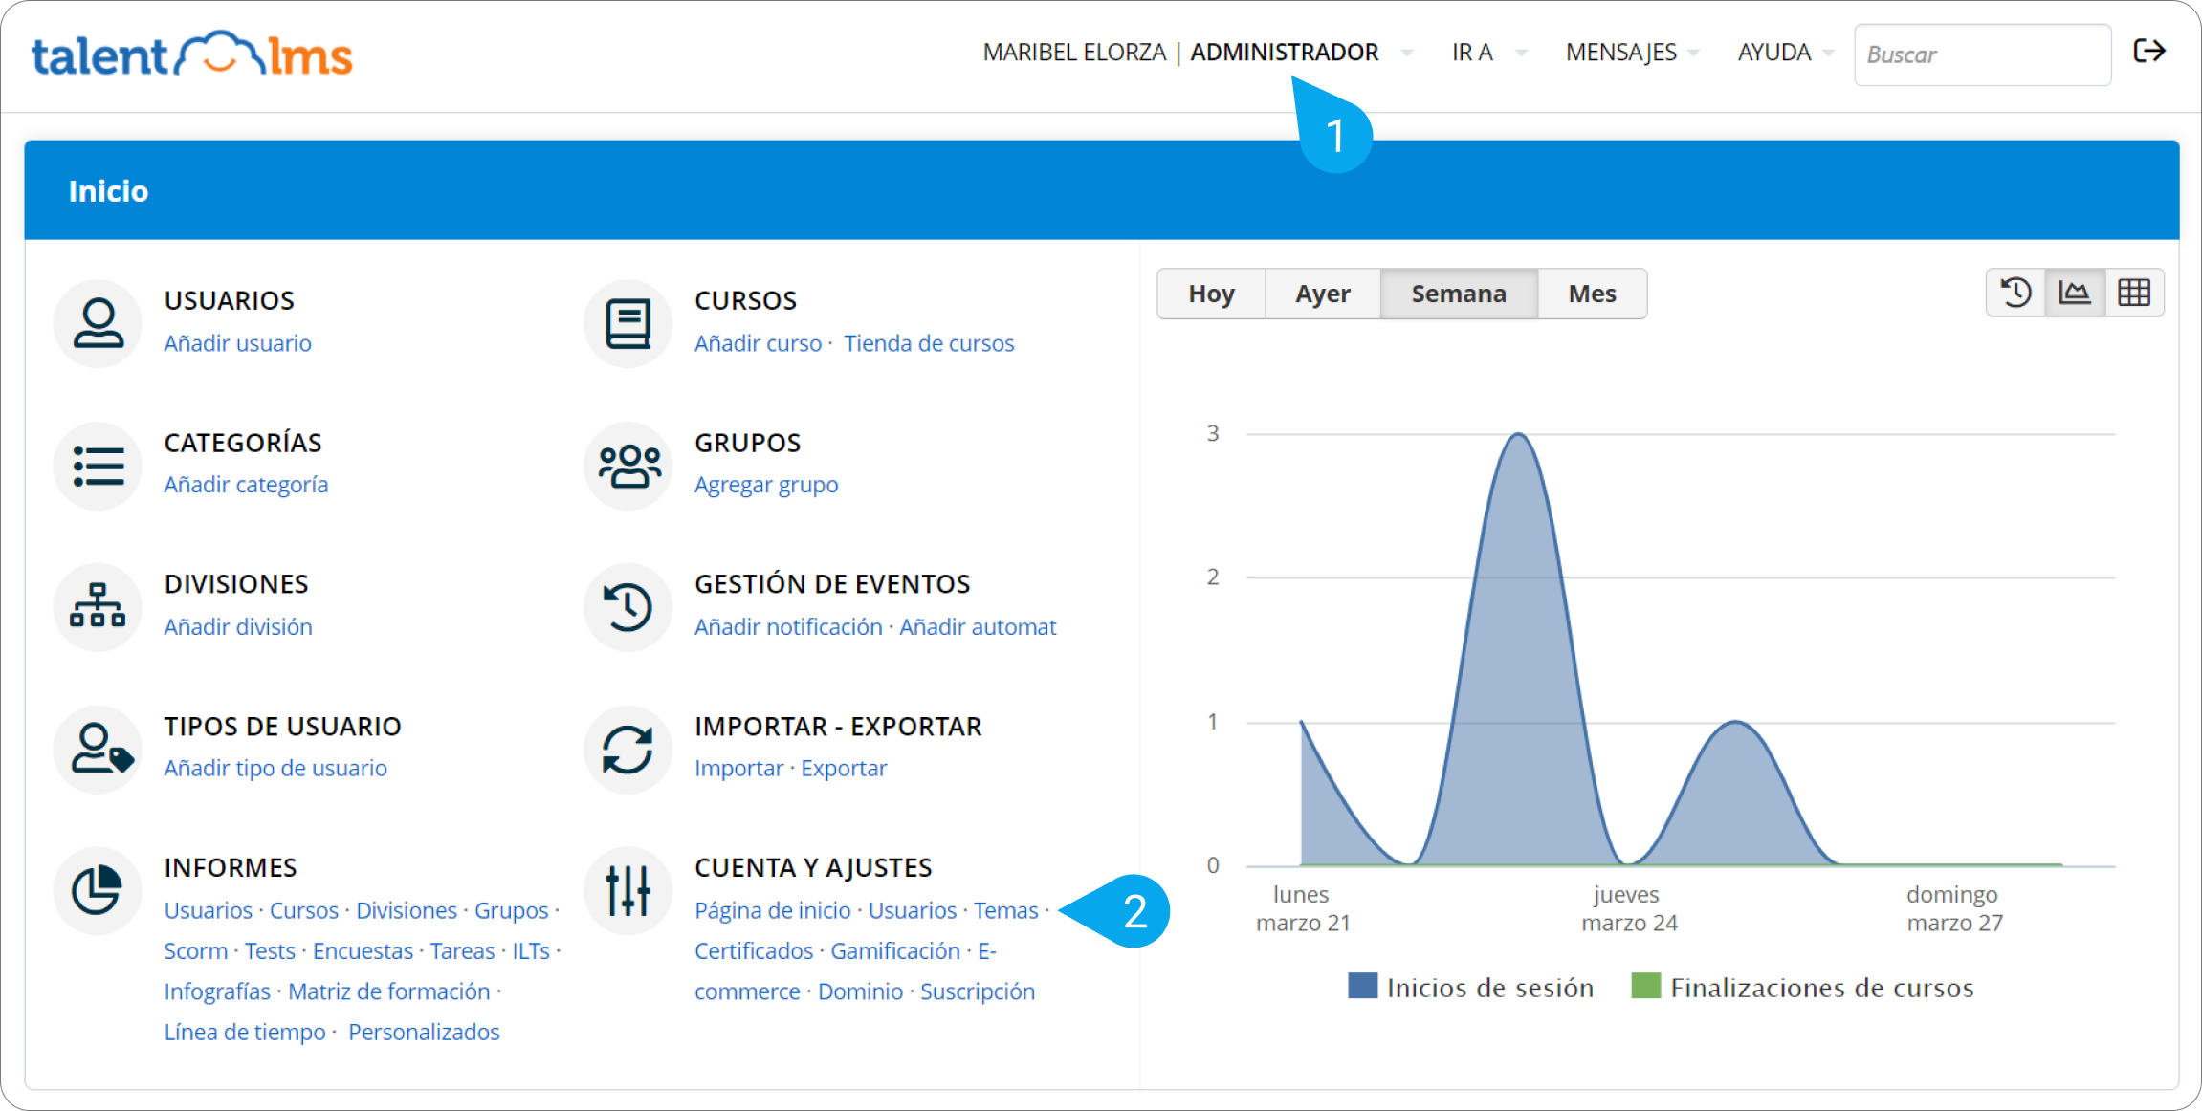Click the Añadir categoría link

click(x=246, y=485)
